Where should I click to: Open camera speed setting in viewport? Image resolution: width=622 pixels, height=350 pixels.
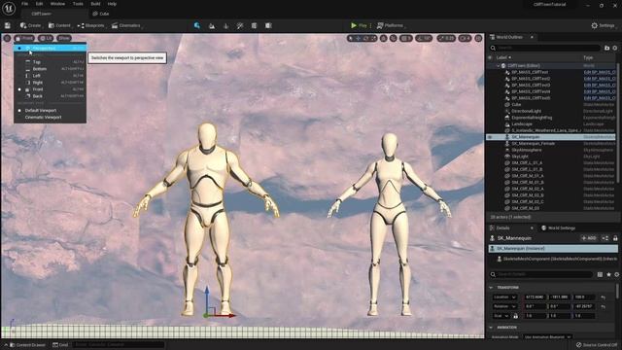pos(465,38)
